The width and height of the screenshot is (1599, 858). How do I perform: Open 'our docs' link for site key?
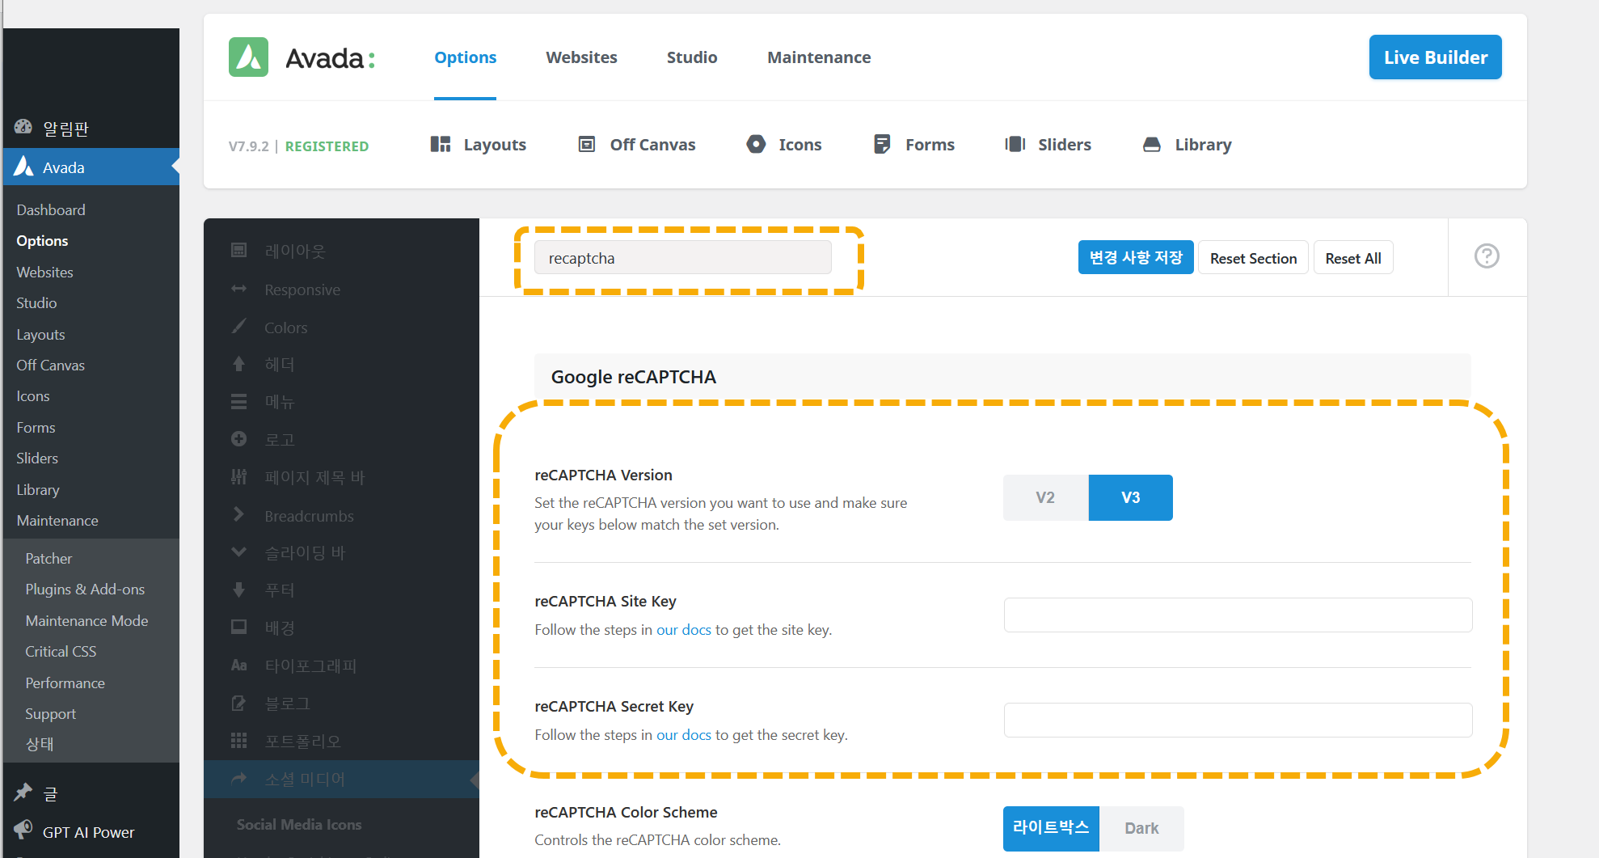tap(683, 630)
